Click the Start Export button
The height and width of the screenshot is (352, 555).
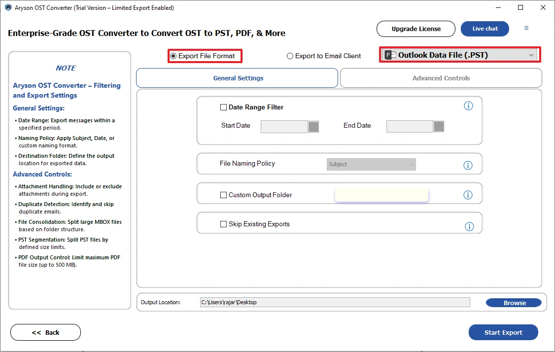(x=503, y=332)
